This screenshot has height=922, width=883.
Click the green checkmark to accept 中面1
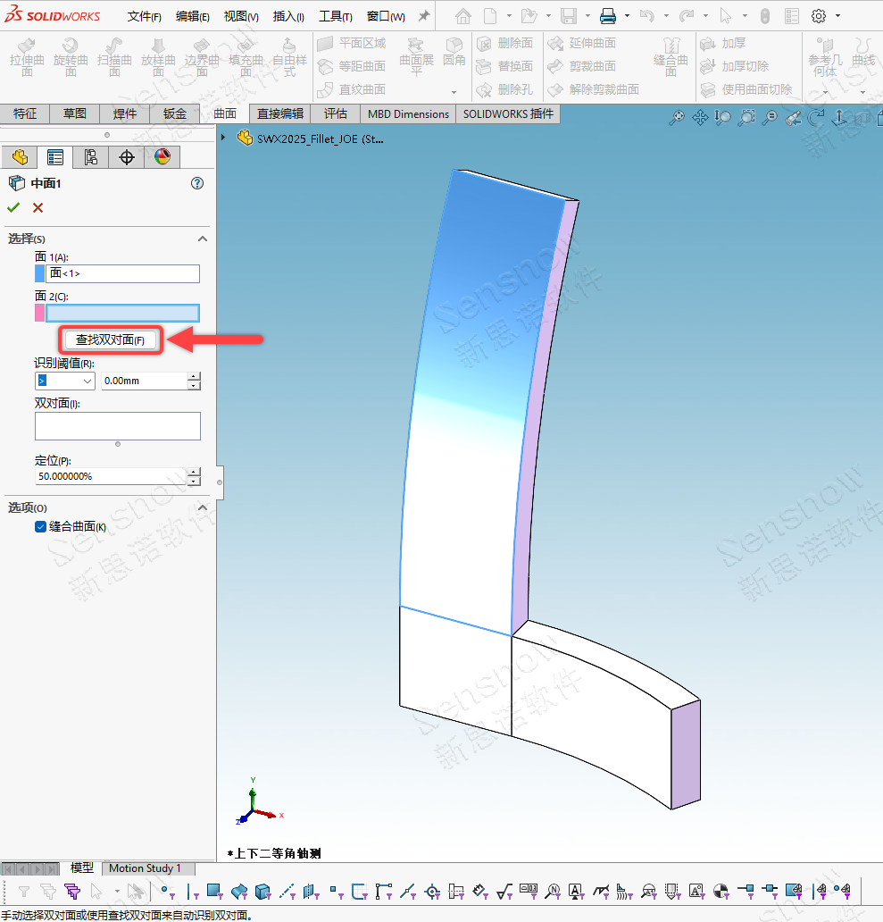[13, 207]
